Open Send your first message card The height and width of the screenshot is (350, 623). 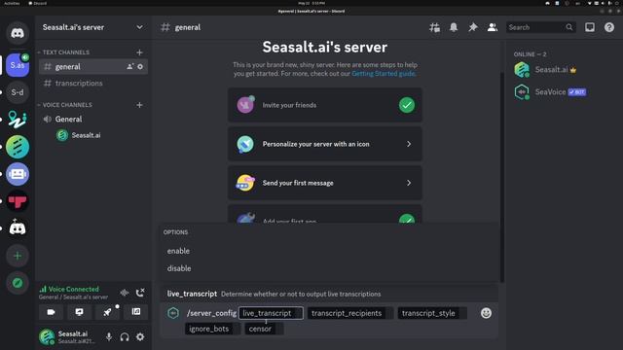click(x=324, y=183)
